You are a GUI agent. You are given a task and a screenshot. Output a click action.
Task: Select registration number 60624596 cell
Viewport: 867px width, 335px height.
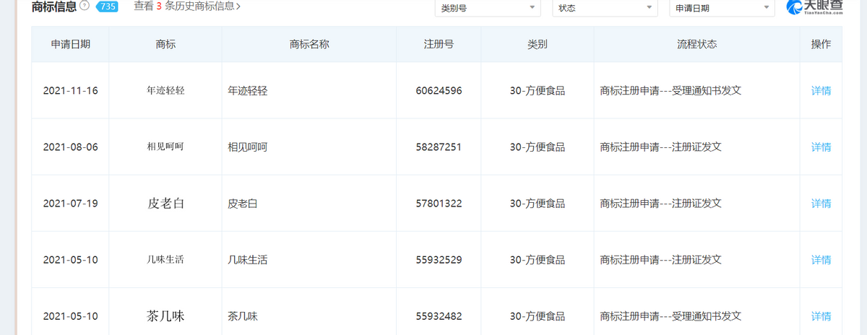439,91
